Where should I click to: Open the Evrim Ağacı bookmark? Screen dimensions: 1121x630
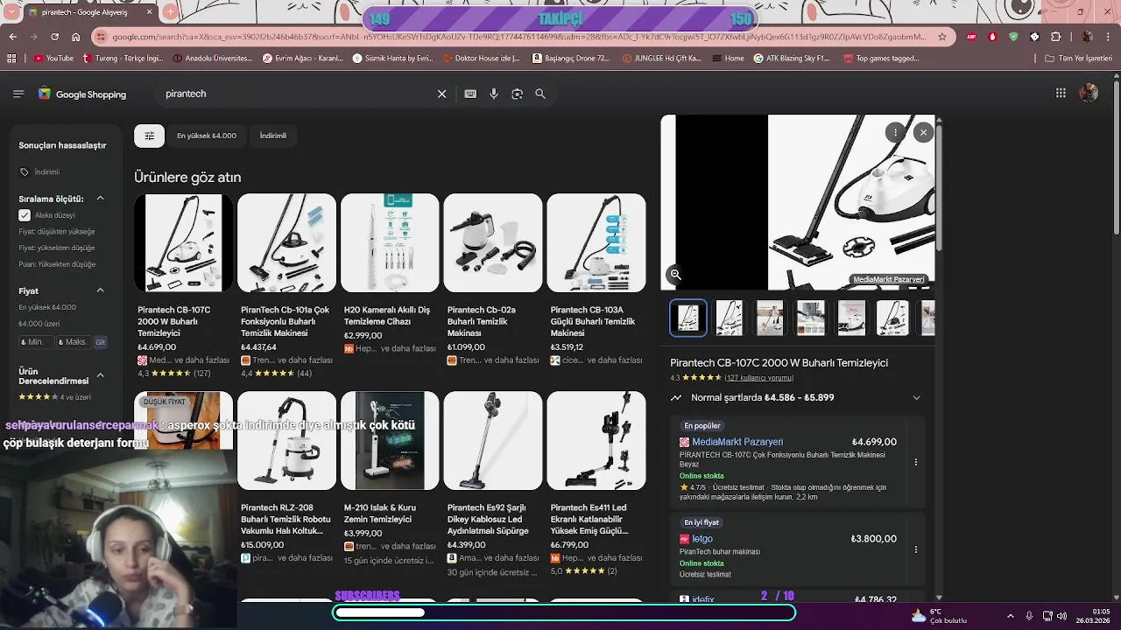coord(303,59)
